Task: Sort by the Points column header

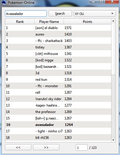Action: (x=88, y=21)
